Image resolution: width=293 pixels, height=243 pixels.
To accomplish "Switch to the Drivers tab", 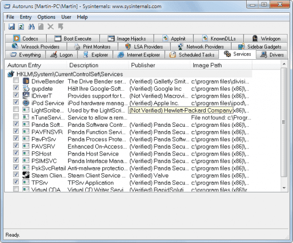I will pyautogui.click(x=272, y=55).
